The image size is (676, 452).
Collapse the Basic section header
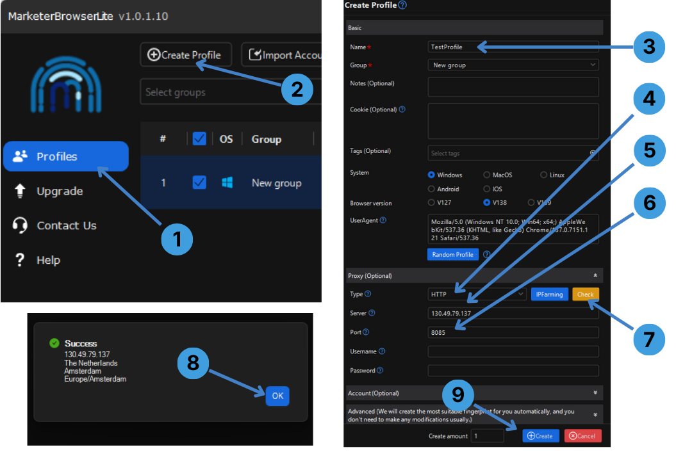click(x=474, y=28)
